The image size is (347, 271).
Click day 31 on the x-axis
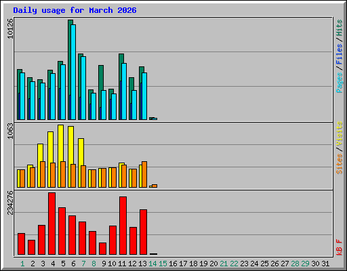(325, 264)
